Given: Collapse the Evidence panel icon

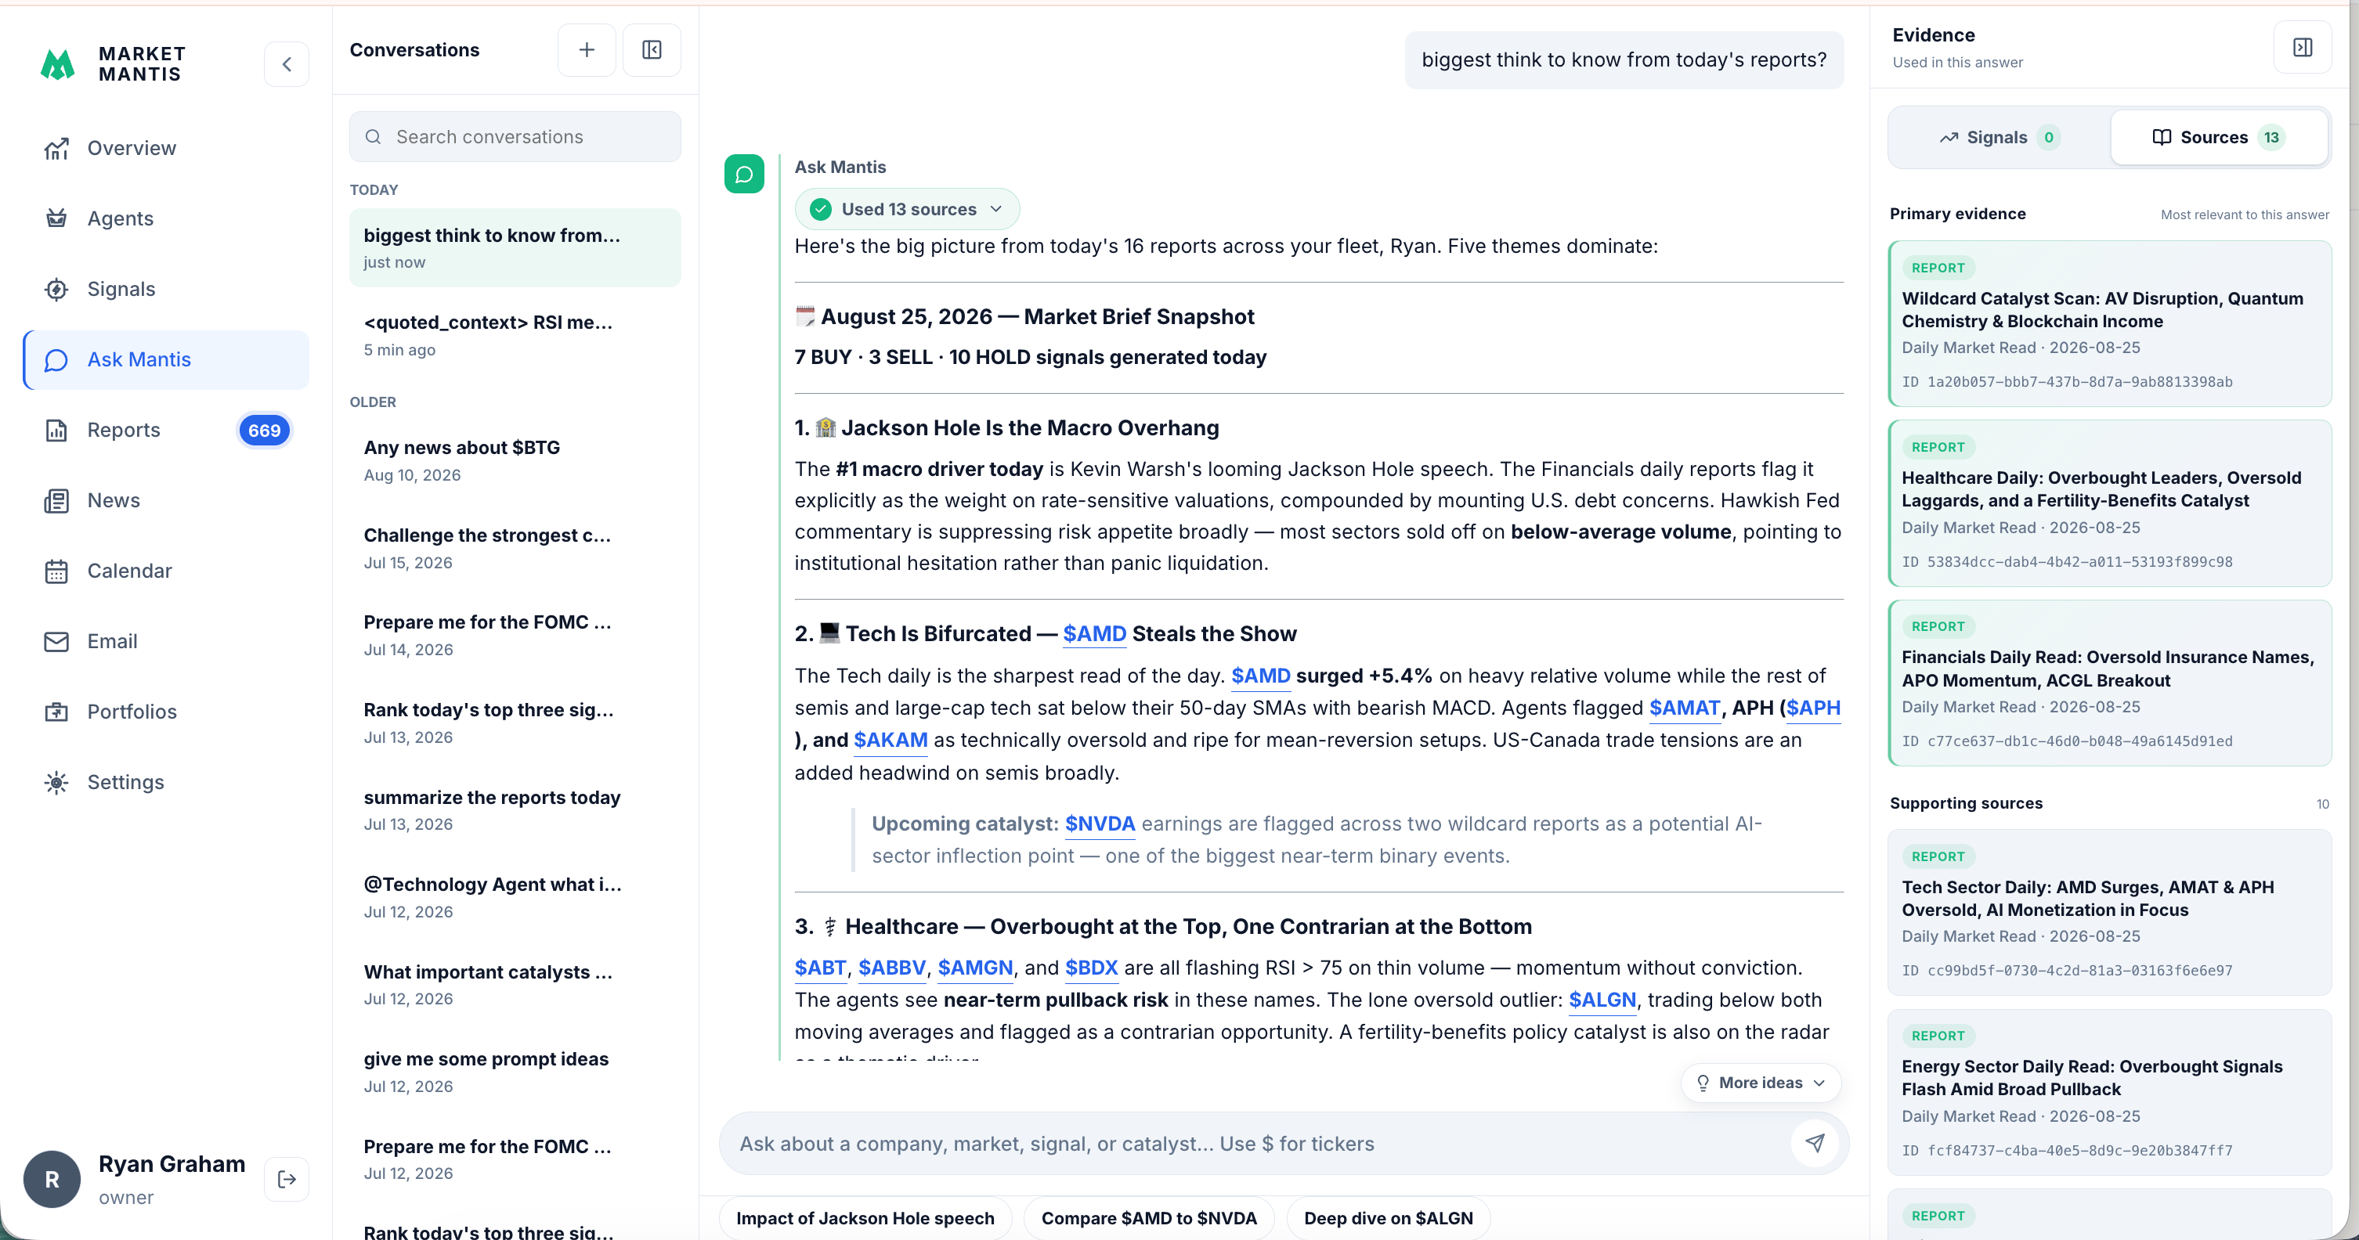Looking at the screenshot, I should (2303, 48).
